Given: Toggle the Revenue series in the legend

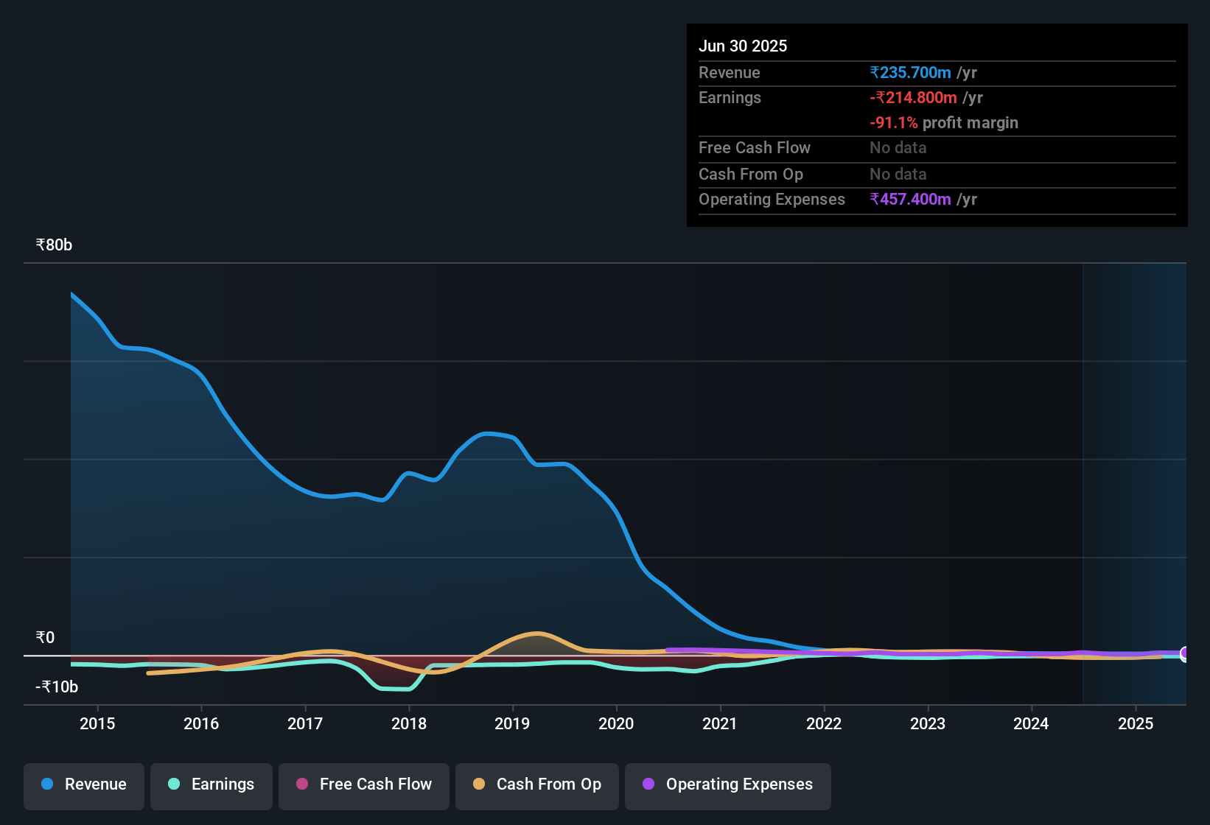Looking at the screenshot, I should (x=83, y=784).
